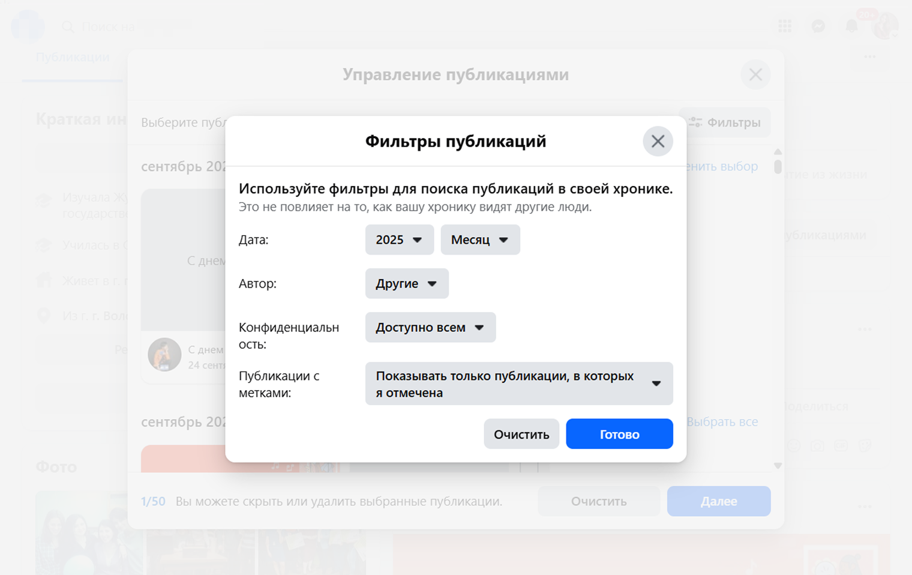Open the notifications bell icon
This screenshot has width=912, height=575.
pyautogui.click(x=851, y=26)
